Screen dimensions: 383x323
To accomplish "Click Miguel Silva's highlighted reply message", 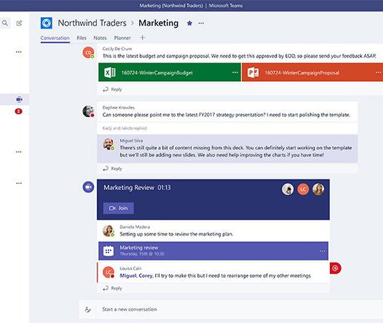I will 227,149.
